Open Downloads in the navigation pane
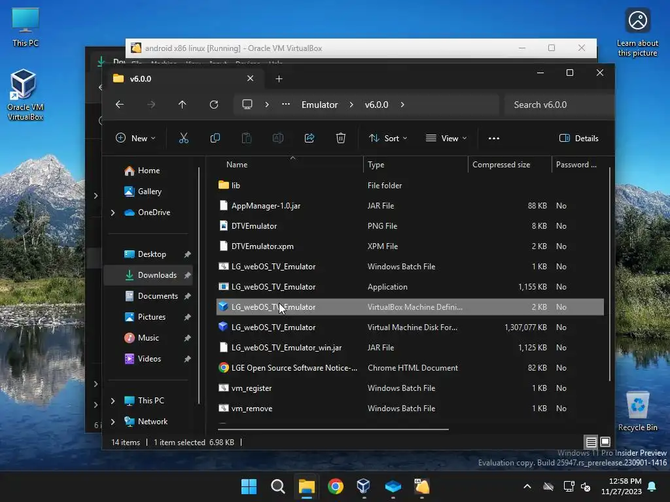This screenshot has height=502, width=670. (149, 275)
